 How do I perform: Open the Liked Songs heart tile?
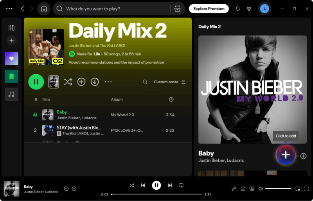(12, 59)
